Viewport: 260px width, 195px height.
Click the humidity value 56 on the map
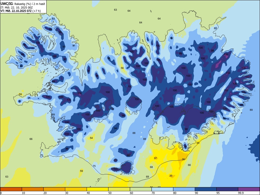(x=122, y=68)
